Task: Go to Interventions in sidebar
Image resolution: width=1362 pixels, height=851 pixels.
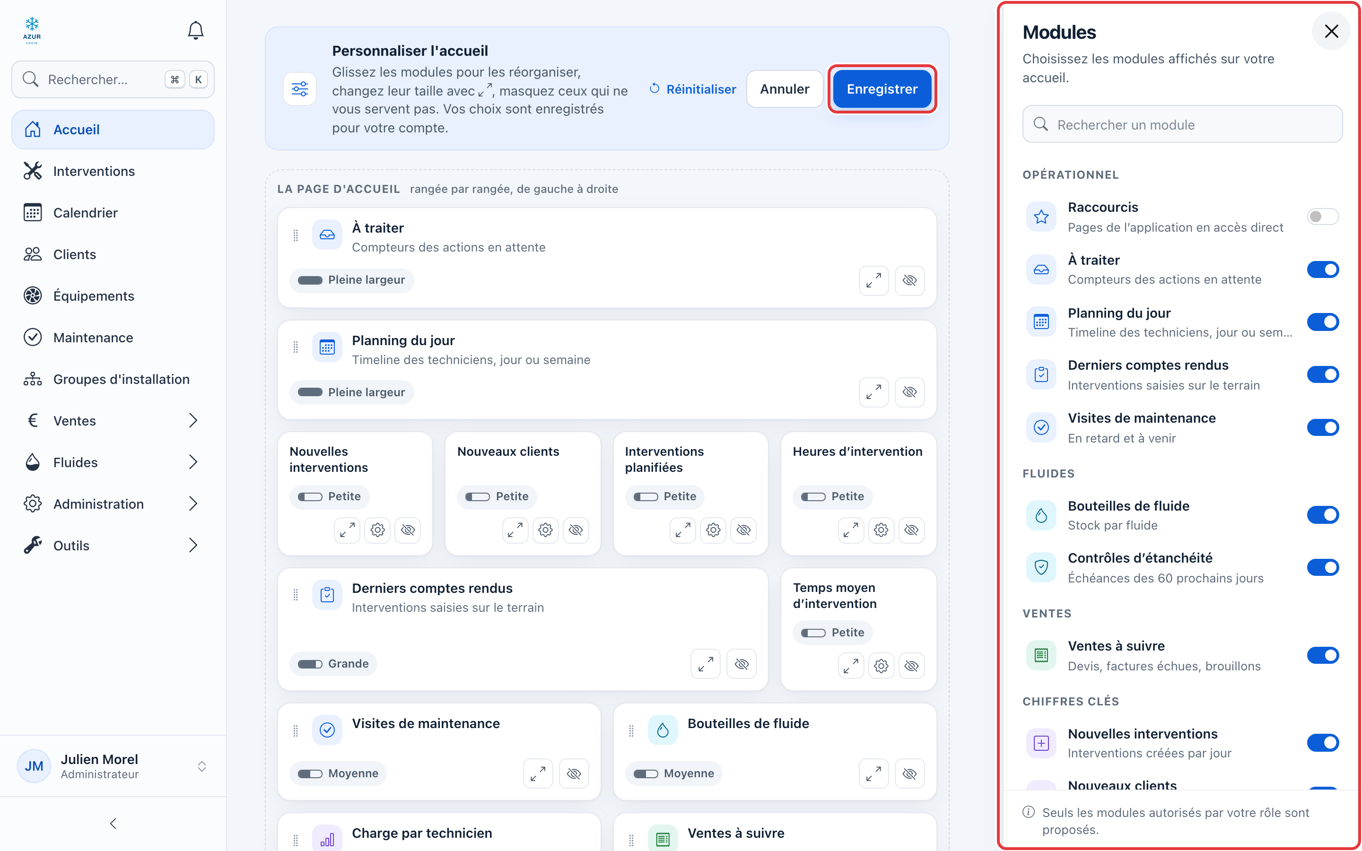Action: click(113, 171)
